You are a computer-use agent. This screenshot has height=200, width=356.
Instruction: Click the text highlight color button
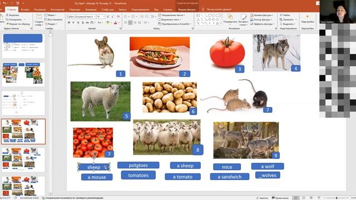[x=108, y=23]
